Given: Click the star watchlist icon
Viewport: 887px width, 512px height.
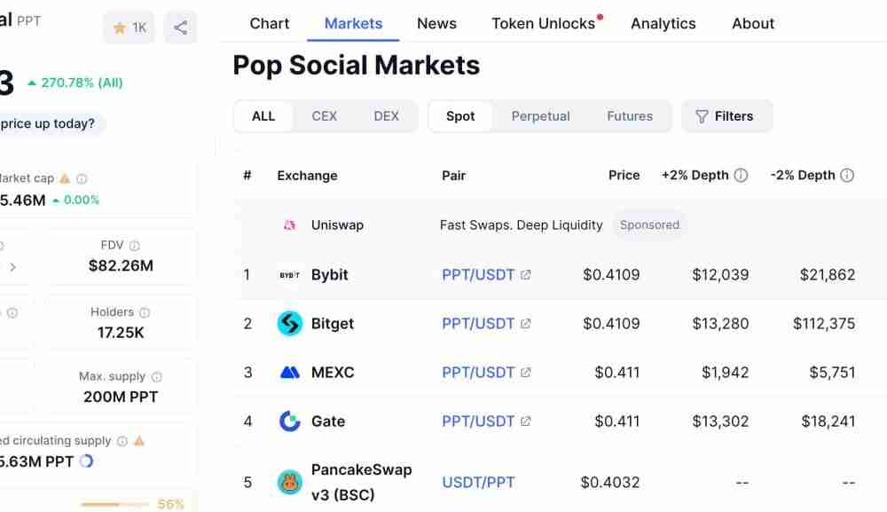Looking at the screenshot, I should [120, 28].
